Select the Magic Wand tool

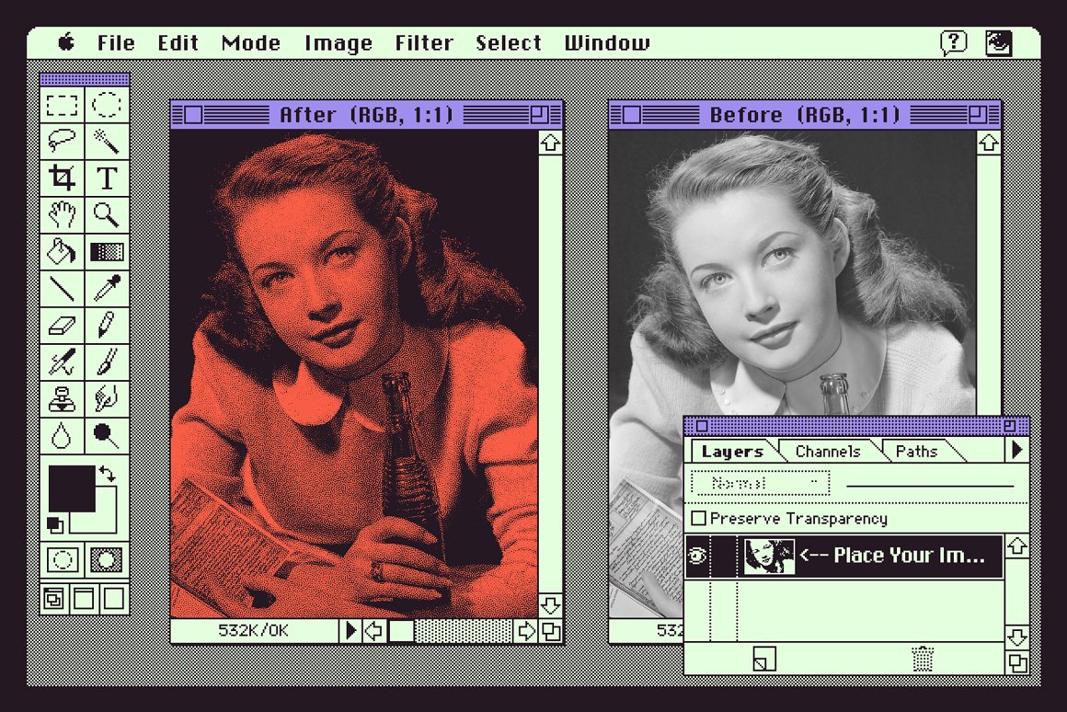(107, 141)
